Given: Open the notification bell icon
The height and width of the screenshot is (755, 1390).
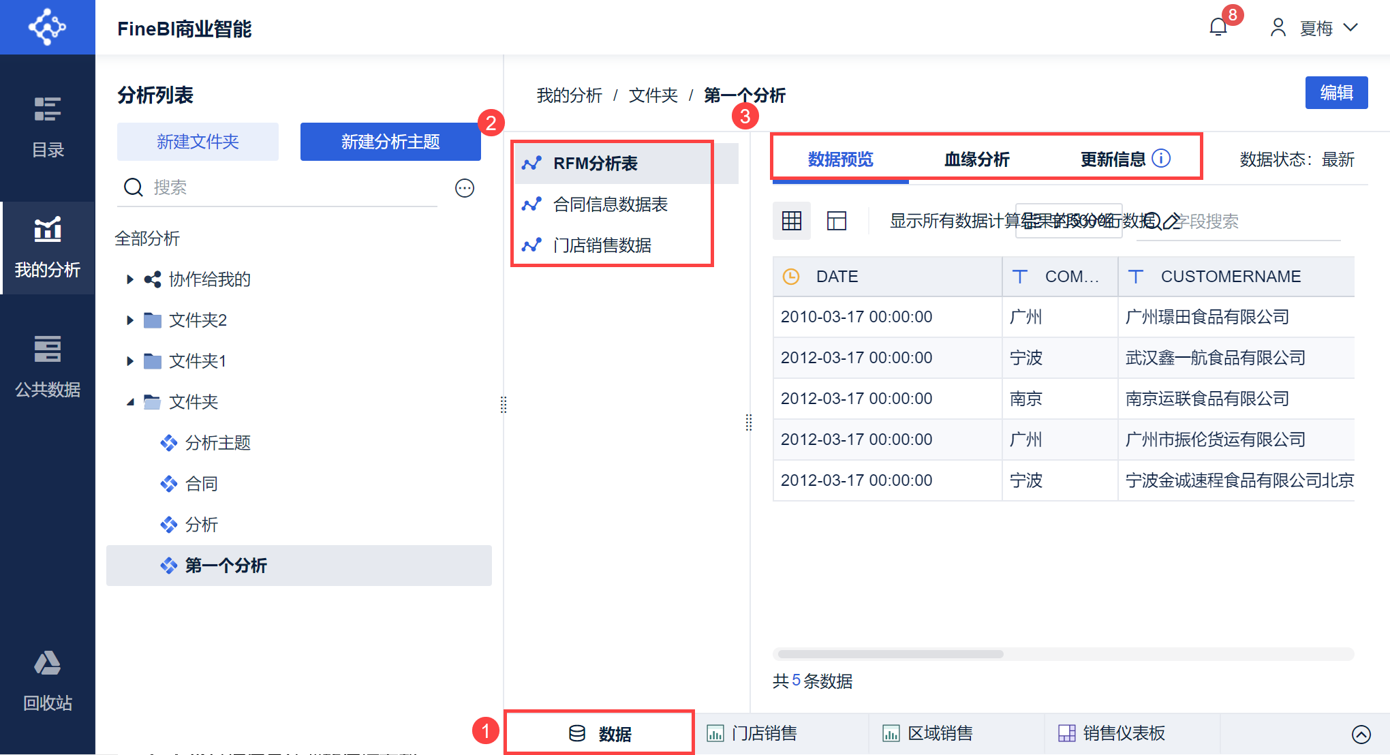Looking at the screenshot, I should [x=1218, y=27].
